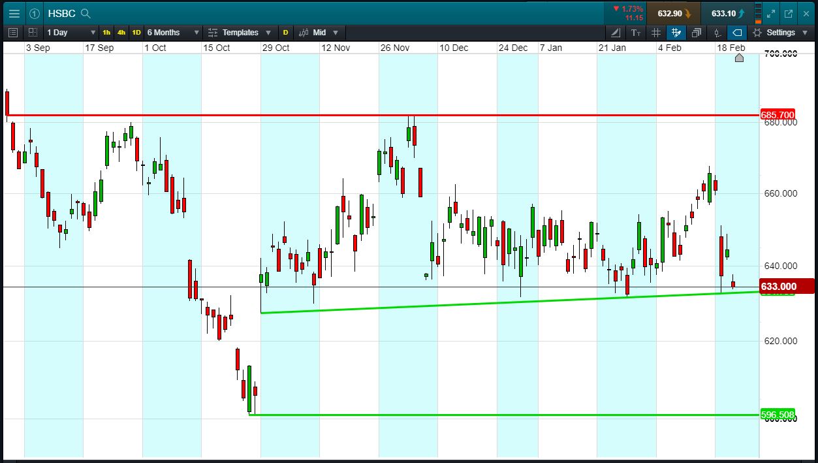
Task: Click the candlestick chart type icon
Action: coord(304,32)
